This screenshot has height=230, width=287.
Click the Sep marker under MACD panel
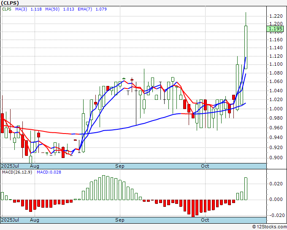coord(120,220)
